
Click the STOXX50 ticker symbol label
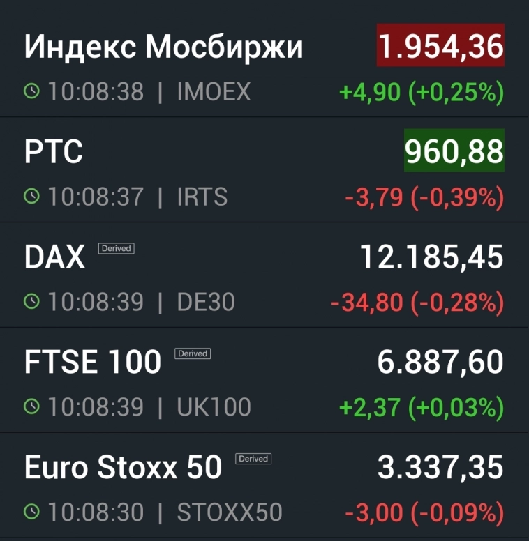[230, 512]
